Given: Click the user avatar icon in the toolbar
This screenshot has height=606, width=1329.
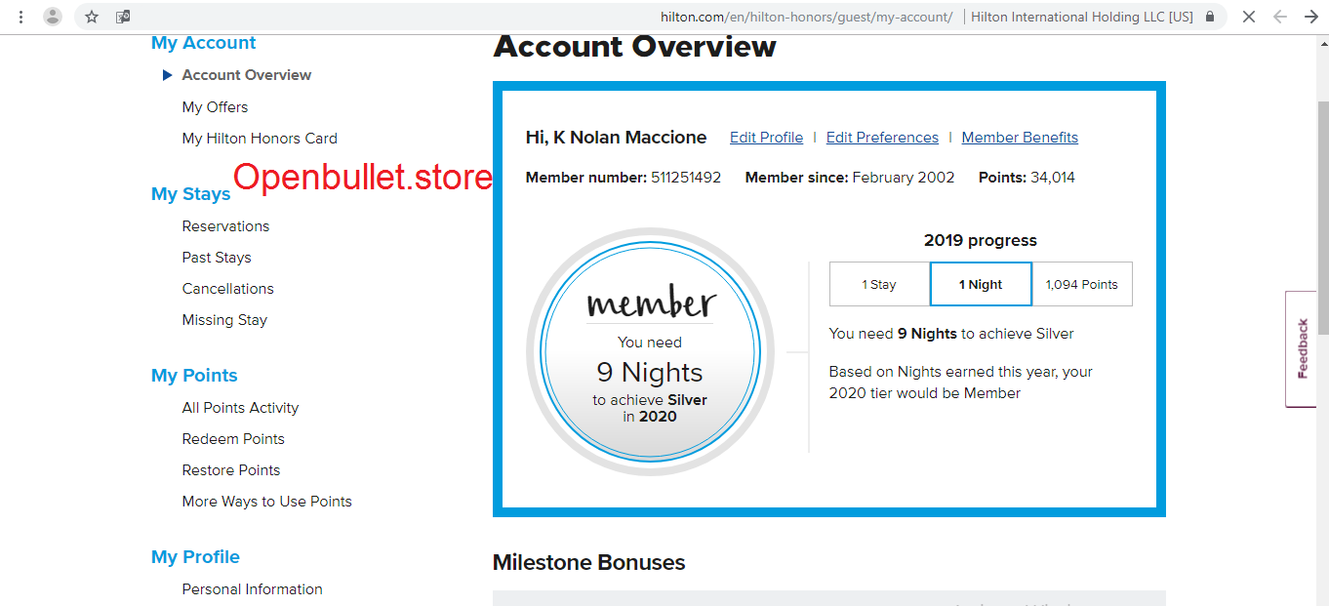Looking at the screenshot, I should tap(53, 17).
